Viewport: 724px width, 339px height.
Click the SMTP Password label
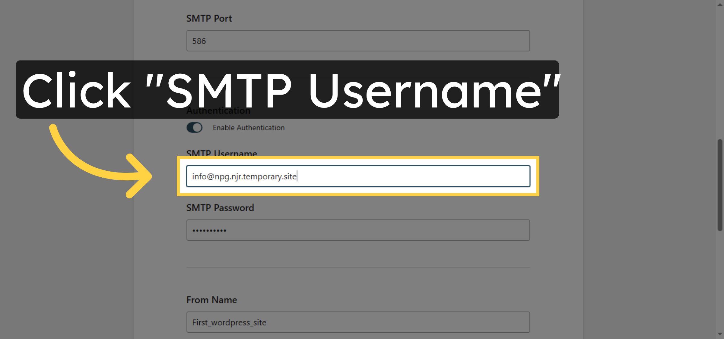[x=220, y=208]
